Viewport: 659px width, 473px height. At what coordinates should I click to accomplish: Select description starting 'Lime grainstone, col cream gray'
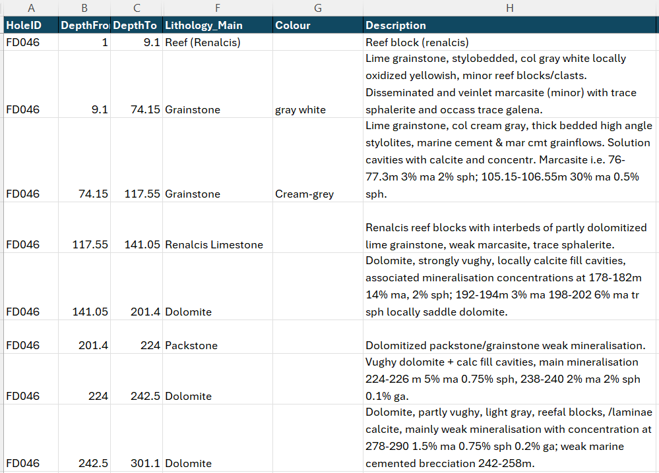[509, 160]
